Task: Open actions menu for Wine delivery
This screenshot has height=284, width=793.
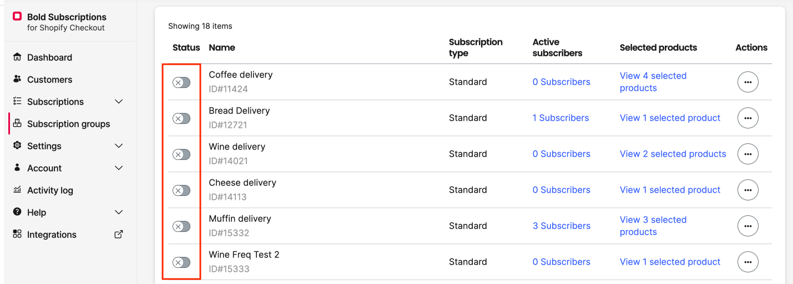Action: [x=747, y=154]
